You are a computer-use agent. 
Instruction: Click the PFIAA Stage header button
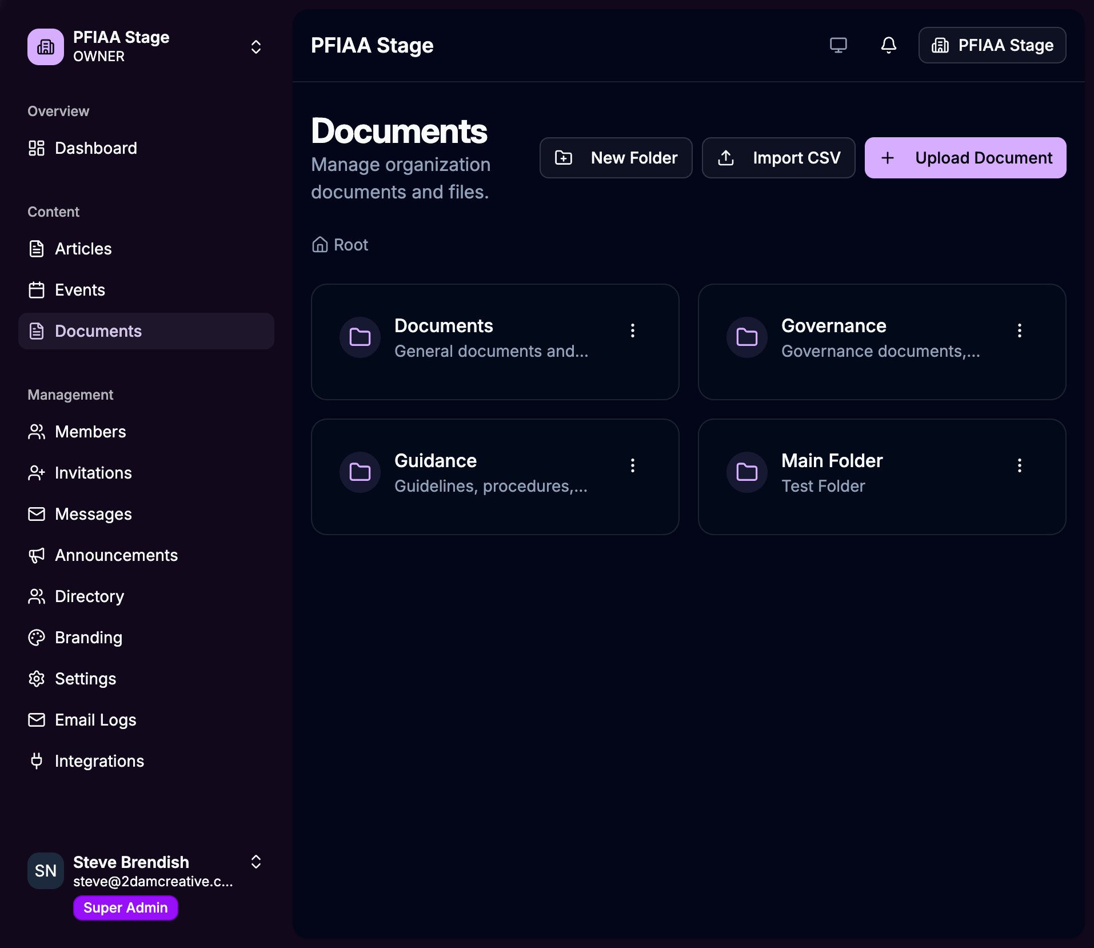[992, 45]
